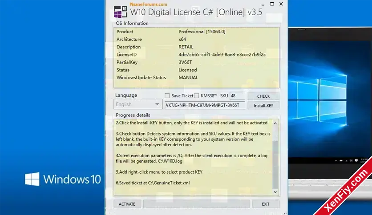Click the CHECK button
The image size is (372, 215).
click(x=263, y=96)
